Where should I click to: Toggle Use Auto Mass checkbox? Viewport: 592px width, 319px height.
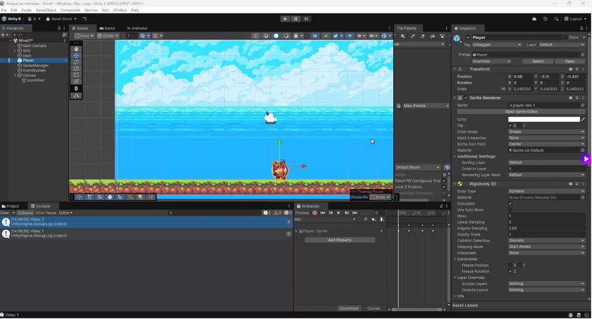coord(510,210)
